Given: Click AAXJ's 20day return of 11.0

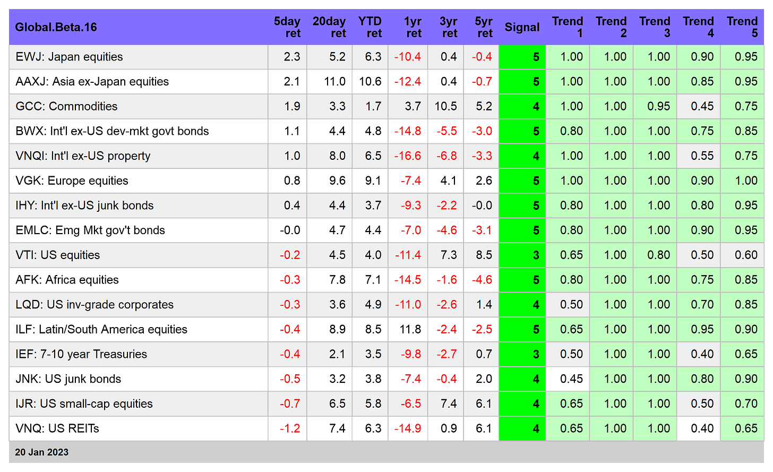Looking at the screenshot, I should pos(335,82).
